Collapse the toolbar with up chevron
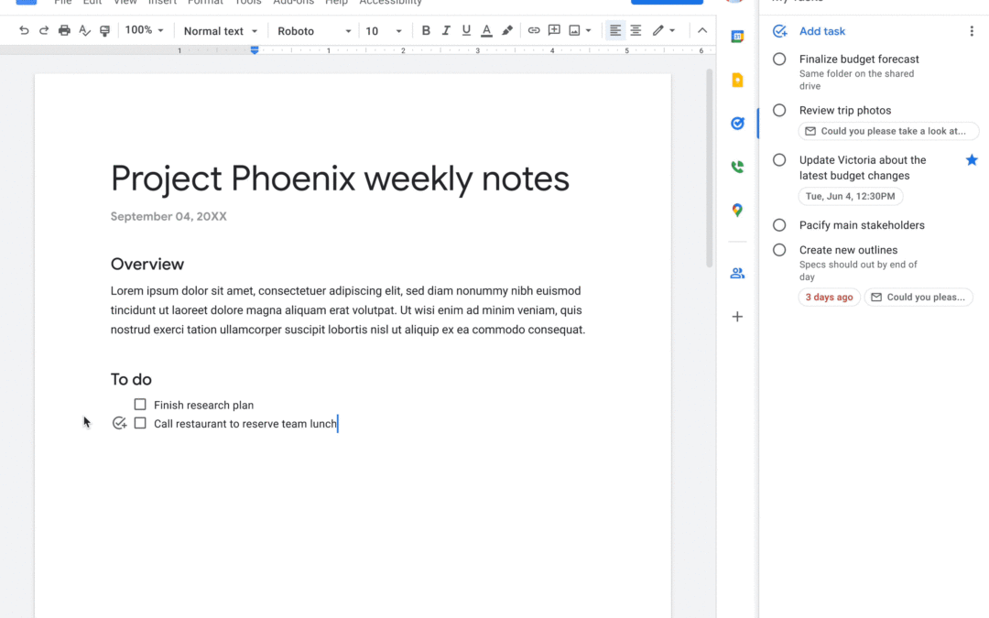The height and width of the screenshot is (618, 989). click(x=702, y=30)
